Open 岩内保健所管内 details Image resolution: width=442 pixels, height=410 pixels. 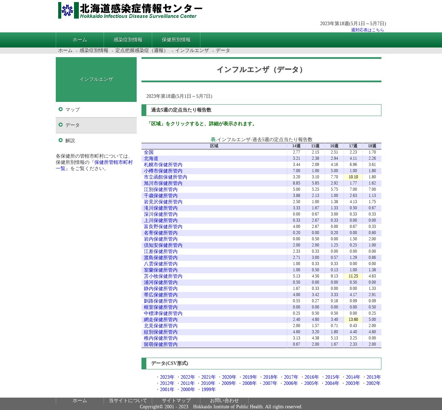tap(161, 239)
